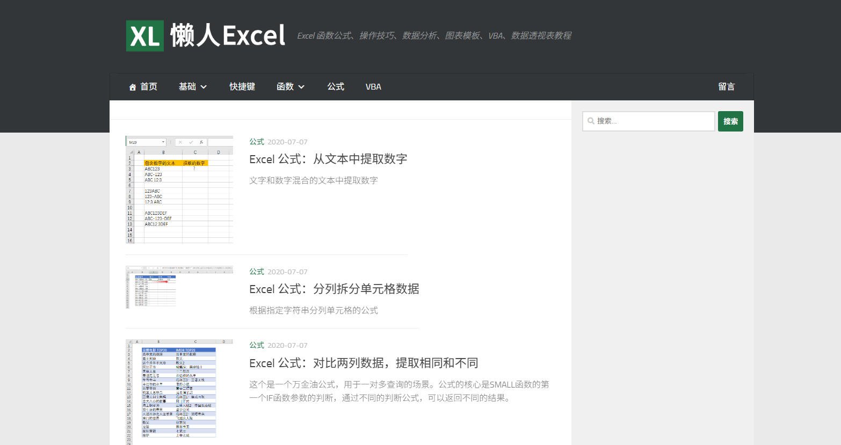
Task: Open the 基础 menu item
Action: tap(187, 87)
